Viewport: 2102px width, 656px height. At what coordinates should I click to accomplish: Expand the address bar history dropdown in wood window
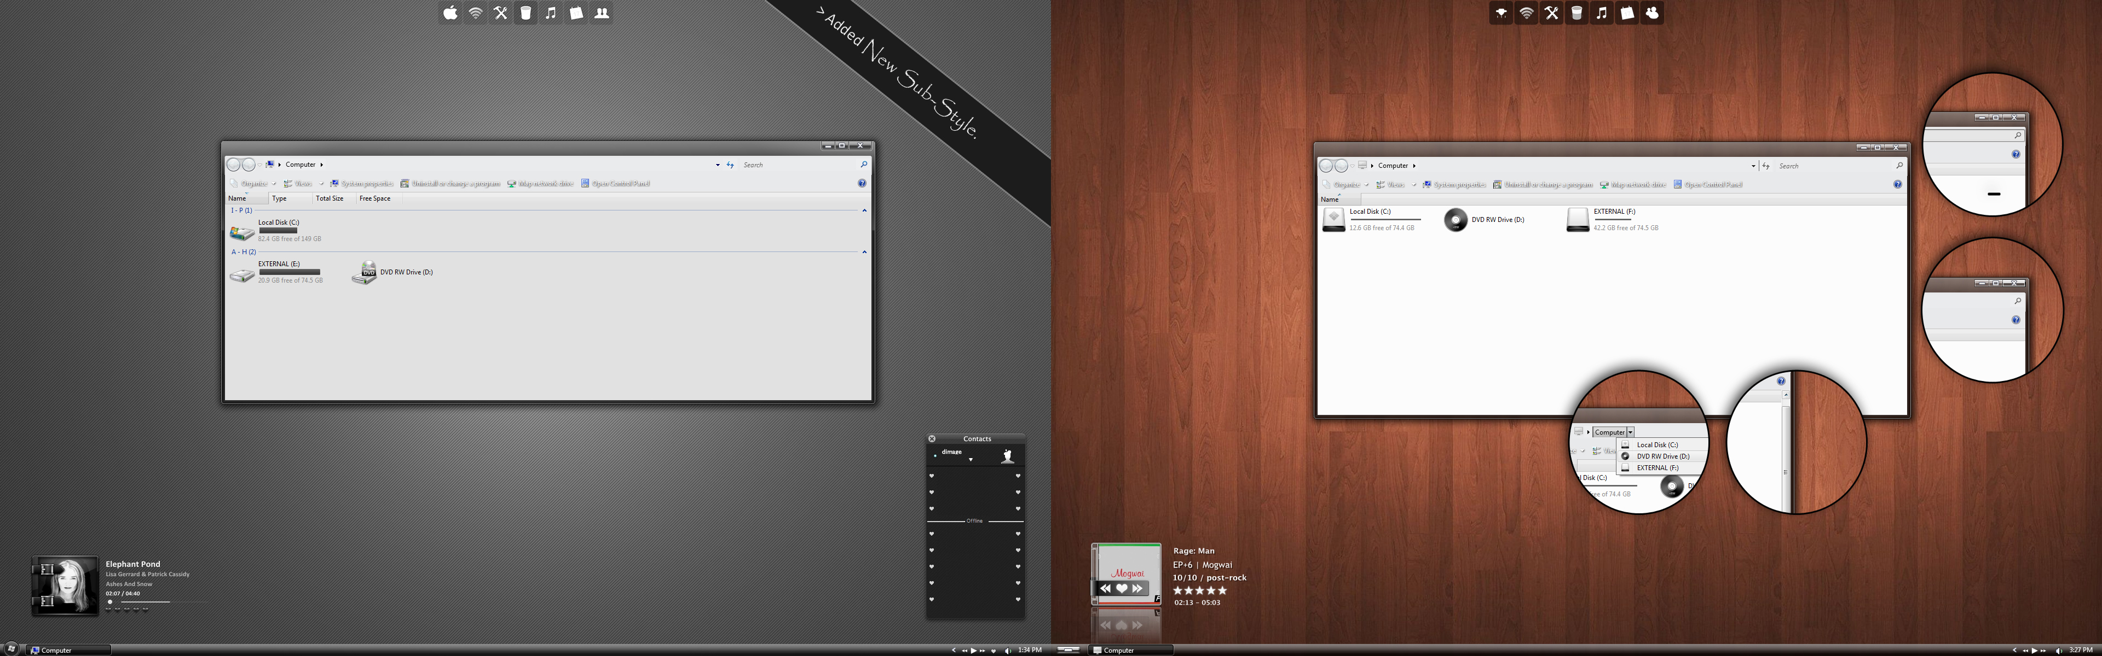[x=1753, y=166]
